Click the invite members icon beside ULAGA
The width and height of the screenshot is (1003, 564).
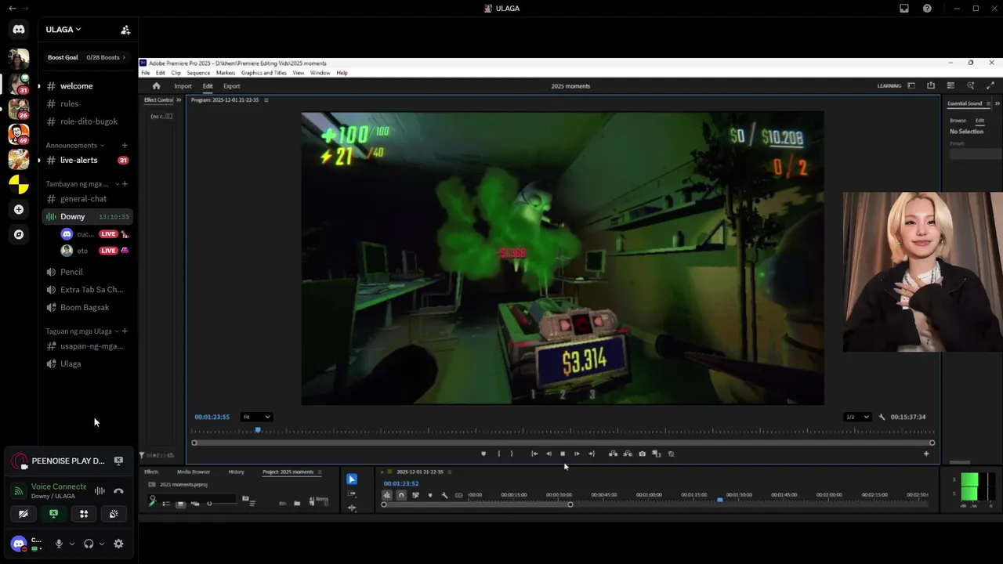coord(125,30)
